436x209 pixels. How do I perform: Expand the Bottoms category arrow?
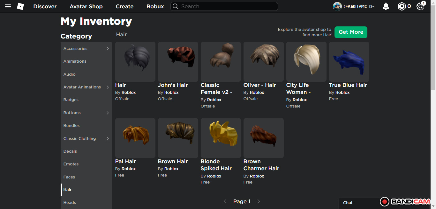tap(108, 113)
